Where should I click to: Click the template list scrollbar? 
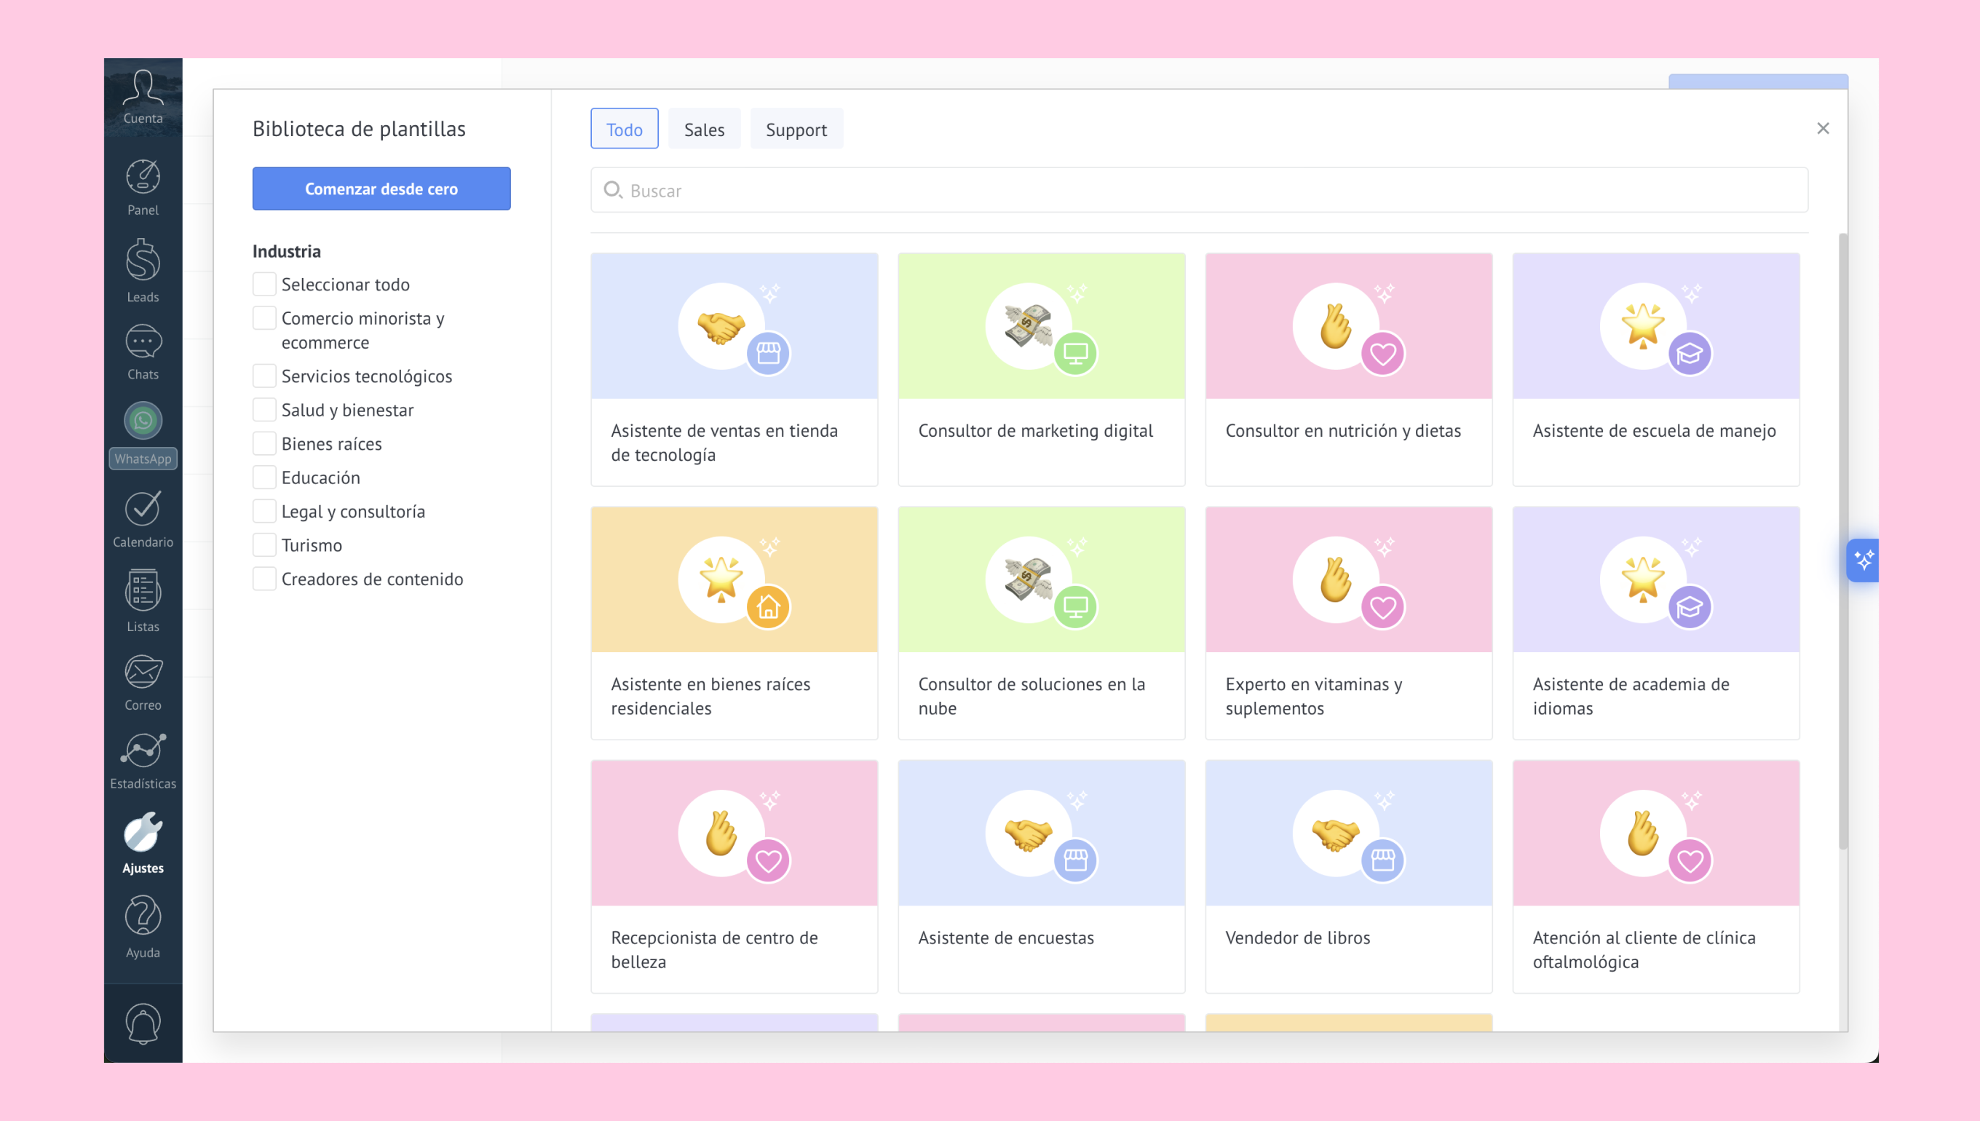pos(1842,542)
